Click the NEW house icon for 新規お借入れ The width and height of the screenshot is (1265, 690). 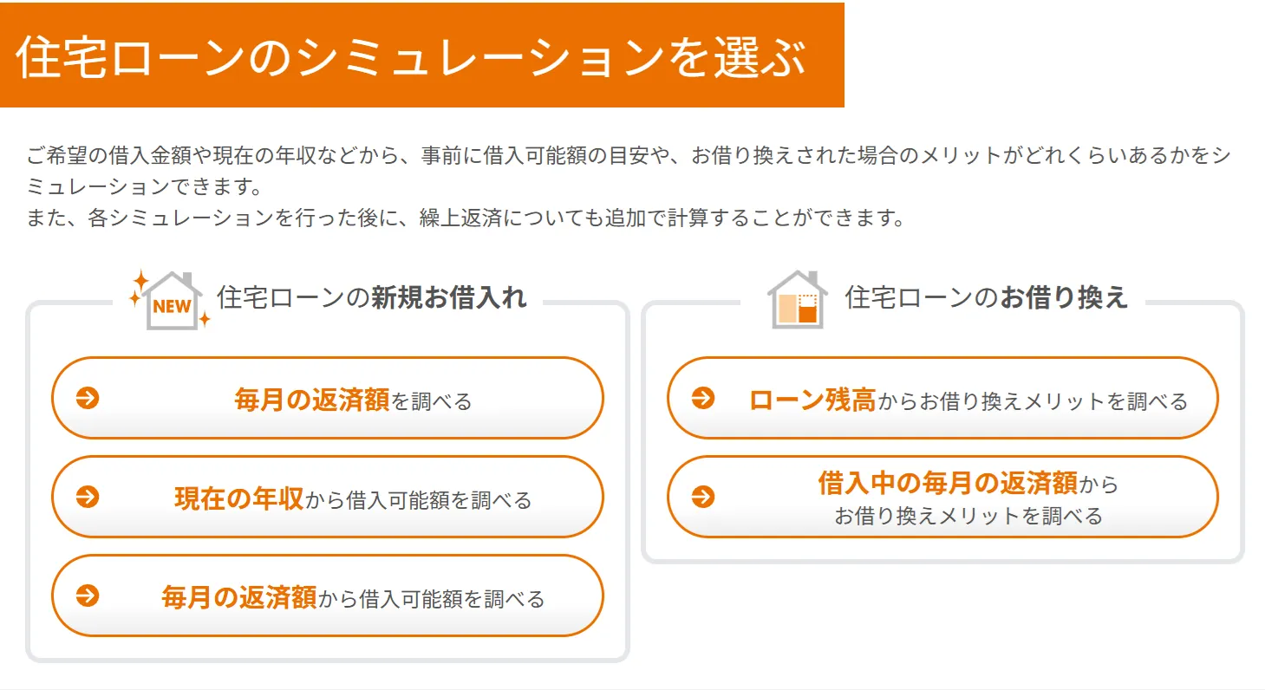170,300
